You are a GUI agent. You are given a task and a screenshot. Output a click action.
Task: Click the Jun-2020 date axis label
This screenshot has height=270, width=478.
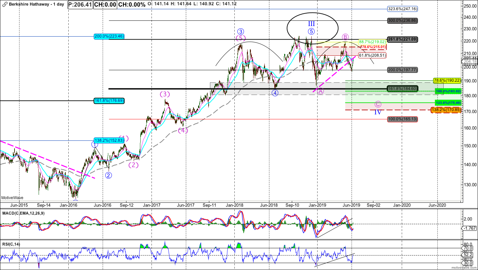(438, 205)
